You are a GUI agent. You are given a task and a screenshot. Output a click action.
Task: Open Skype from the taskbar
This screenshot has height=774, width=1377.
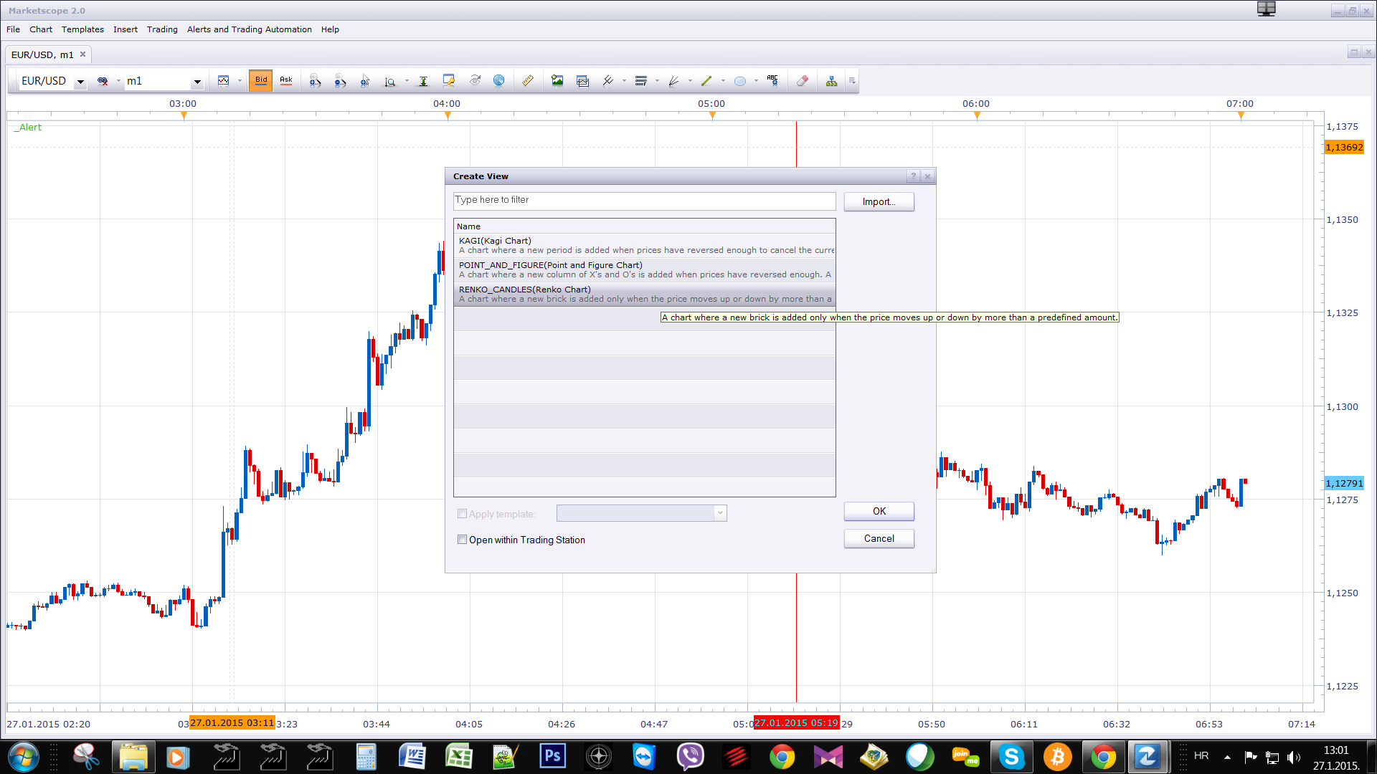pyautogui.click(x=1011, y=757)
